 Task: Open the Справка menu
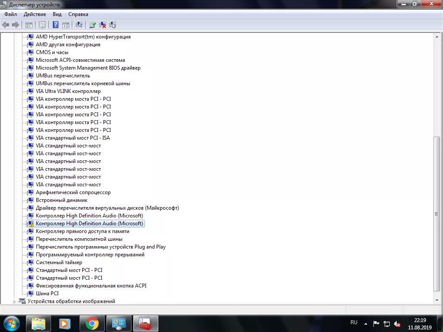click(78, 14)
